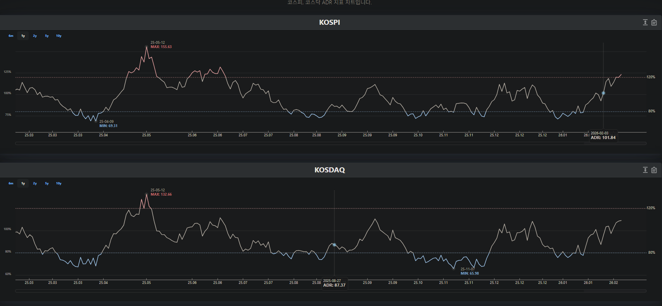Select the 6m range on KOSPI chart
This screenshot has width=662, height=306.
[11, 36]
